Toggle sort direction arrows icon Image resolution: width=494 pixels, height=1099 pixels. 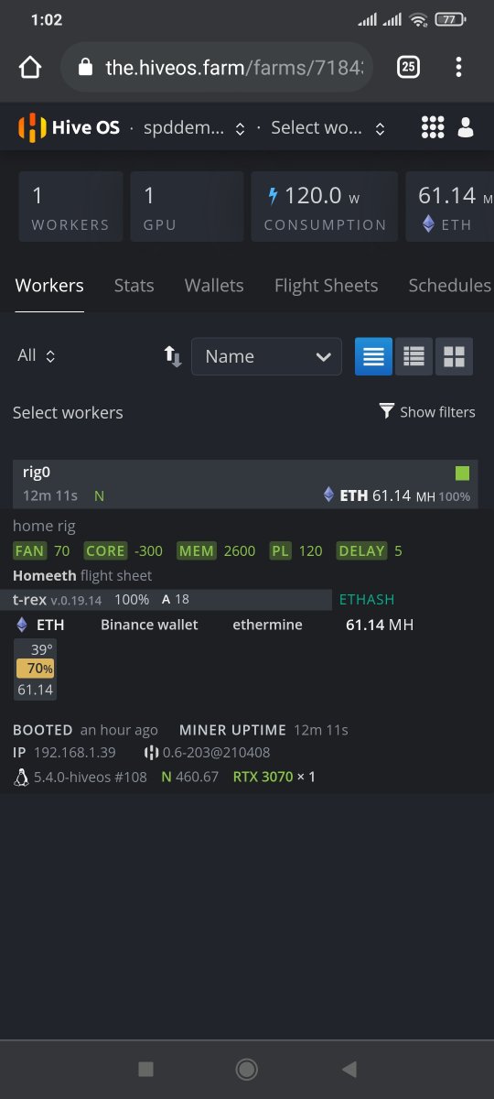[173, 356]
